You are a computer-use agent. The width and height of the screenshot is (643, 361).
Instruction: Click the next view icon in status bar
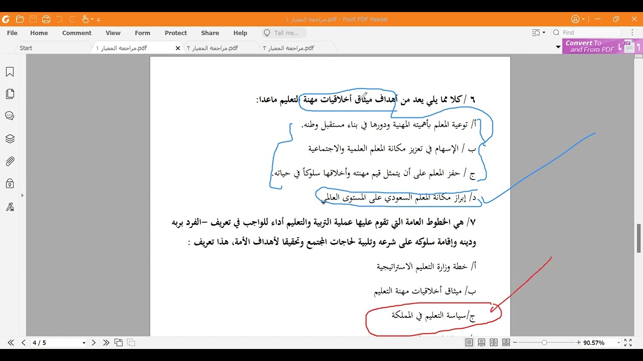[131, 343]
